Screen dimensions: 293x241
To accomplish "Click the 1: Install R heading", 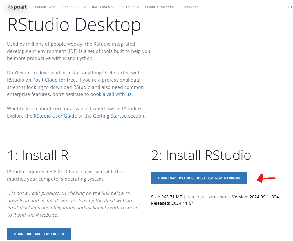I will [x=38, y=155].
